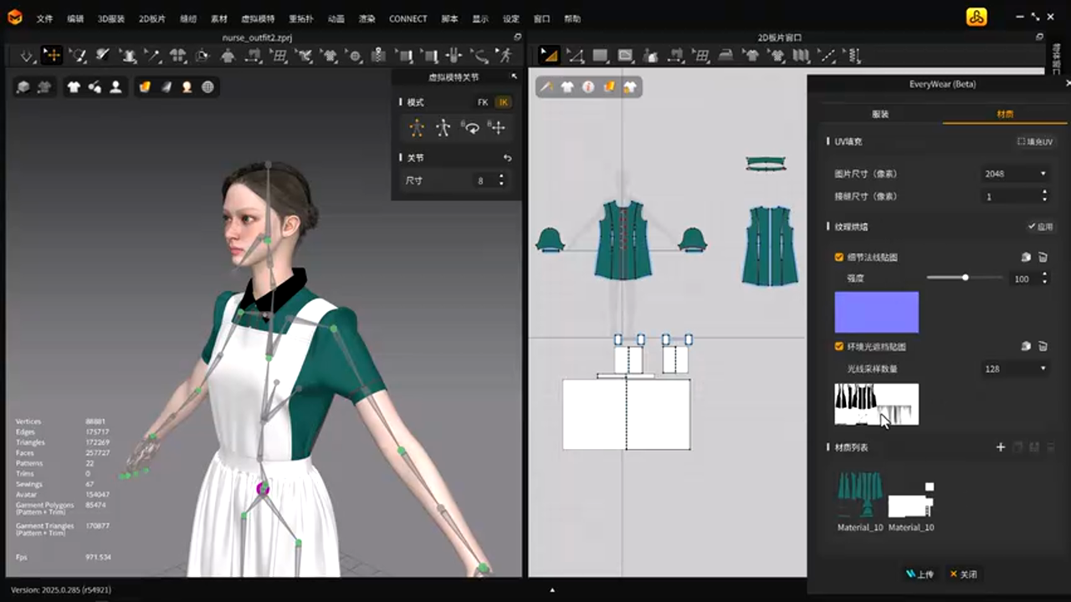Screen dimensions: 1071x602
Task: Switch to the 服装 tab
Action: click(x=880, y=115)
